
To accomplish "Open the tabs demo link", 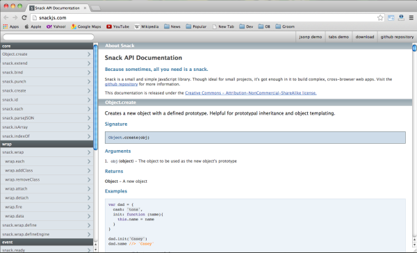I will (x=338, y=37).
